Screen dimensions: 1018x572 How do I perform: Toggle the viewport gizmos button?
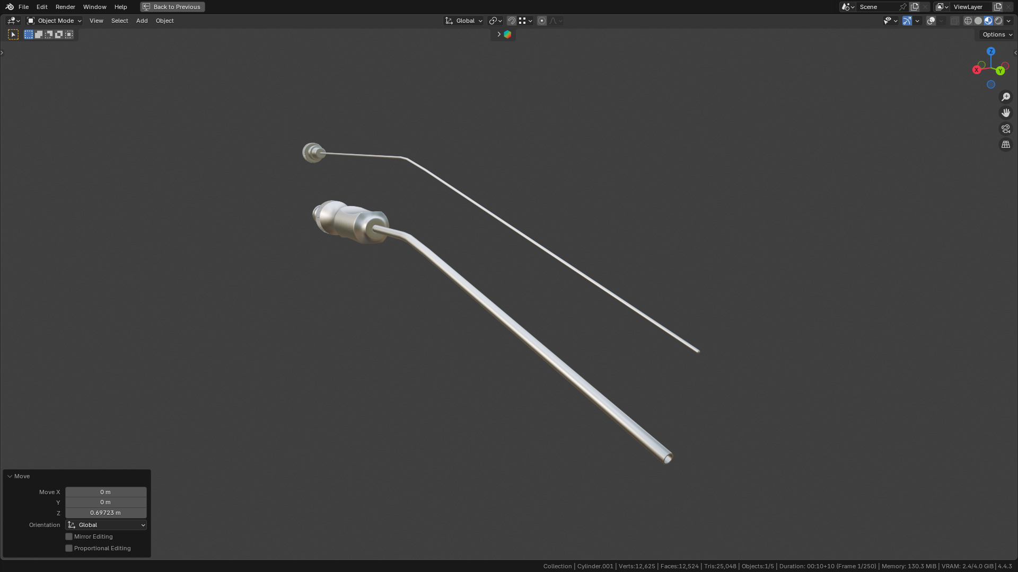tap(907, 21)
